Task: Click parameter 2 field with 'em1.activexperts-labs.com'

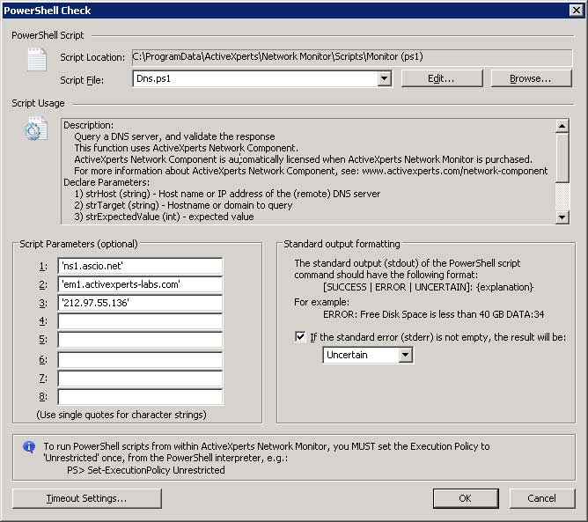Action: pos(140,284)
